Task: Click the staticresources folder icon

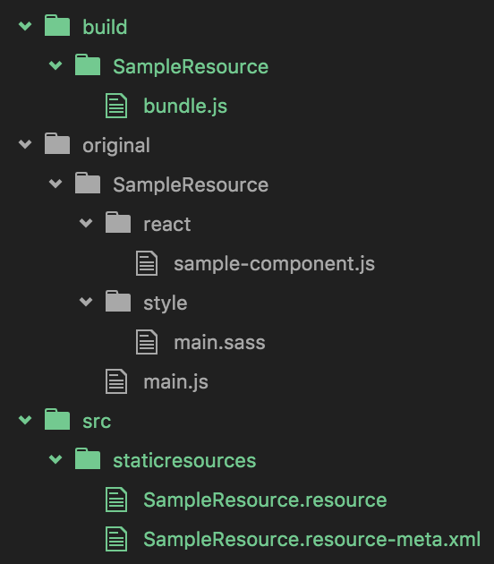Action: [88, 459]
